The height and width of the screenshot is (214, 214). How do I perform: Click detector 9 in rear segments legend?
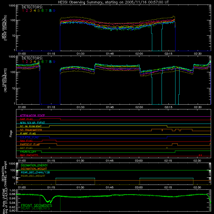tap(54, 62)
